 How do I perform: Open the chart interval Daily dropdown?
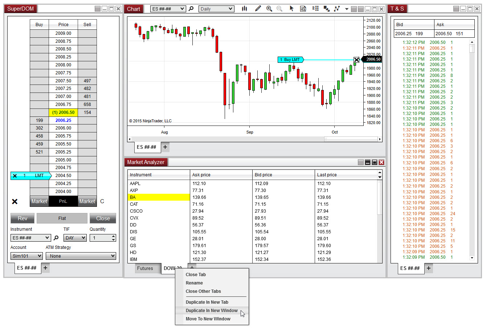tap(216, 9)
